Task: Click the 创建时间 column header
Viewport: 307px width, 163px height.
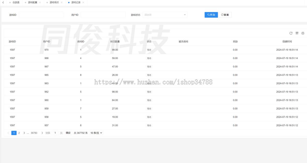Action: [287, 41]
